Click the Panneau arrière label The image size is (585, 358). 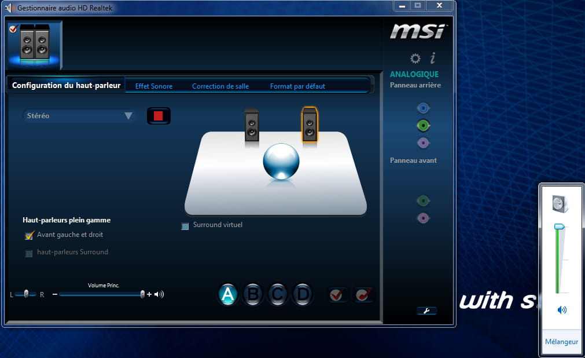point(415,85)
